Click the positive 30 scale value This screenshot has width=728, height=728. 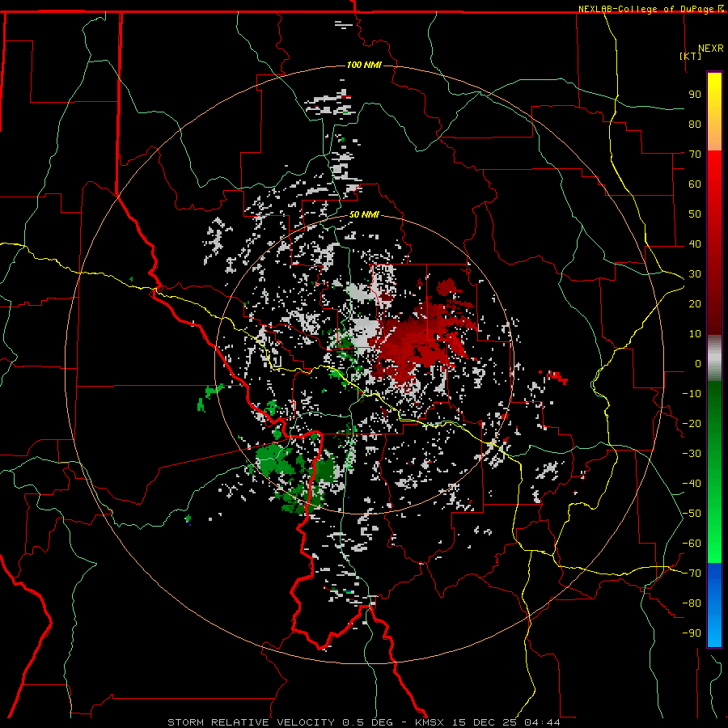click(x=695, y=274)
